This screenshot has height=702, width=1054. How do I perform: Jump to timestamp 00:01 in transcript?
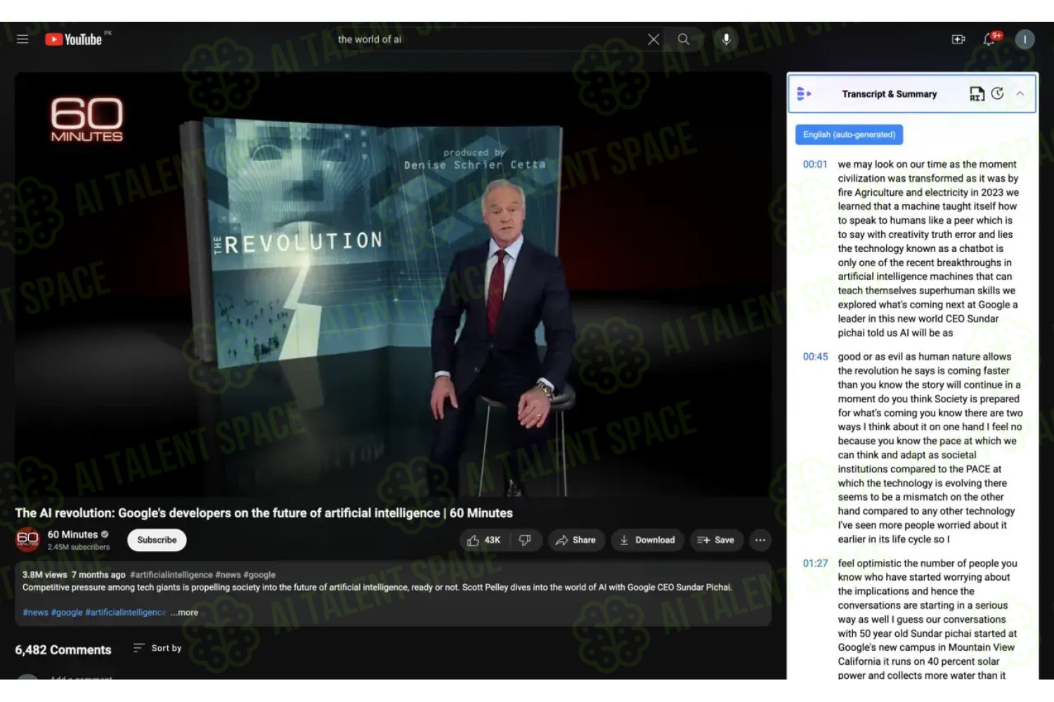(815, 164)
